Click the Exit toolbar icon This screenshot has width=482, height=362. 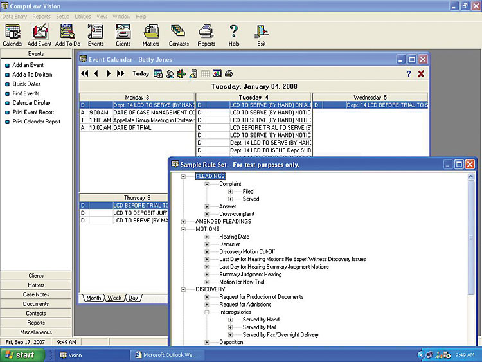coord(262,35)
